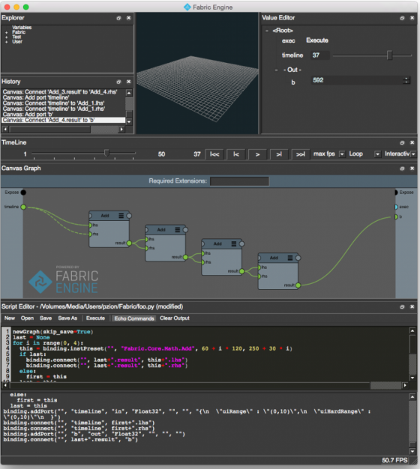Expand the Test tree item in Explorer
420x469 pixels.
tap(6, 37)
